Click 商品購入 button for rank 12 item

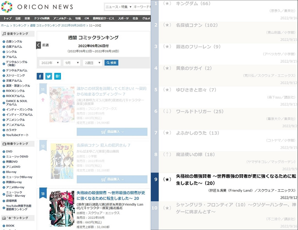(x=112, y=179)
